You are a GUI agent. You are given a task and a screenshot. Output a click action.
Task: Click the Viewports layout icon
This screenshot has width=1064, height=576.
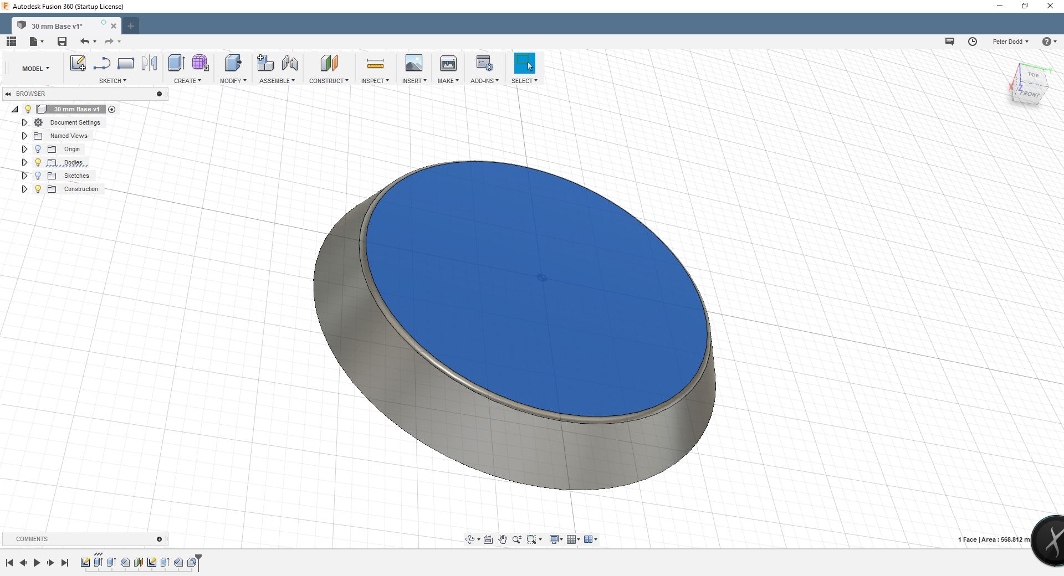click(x=589, y=539)
